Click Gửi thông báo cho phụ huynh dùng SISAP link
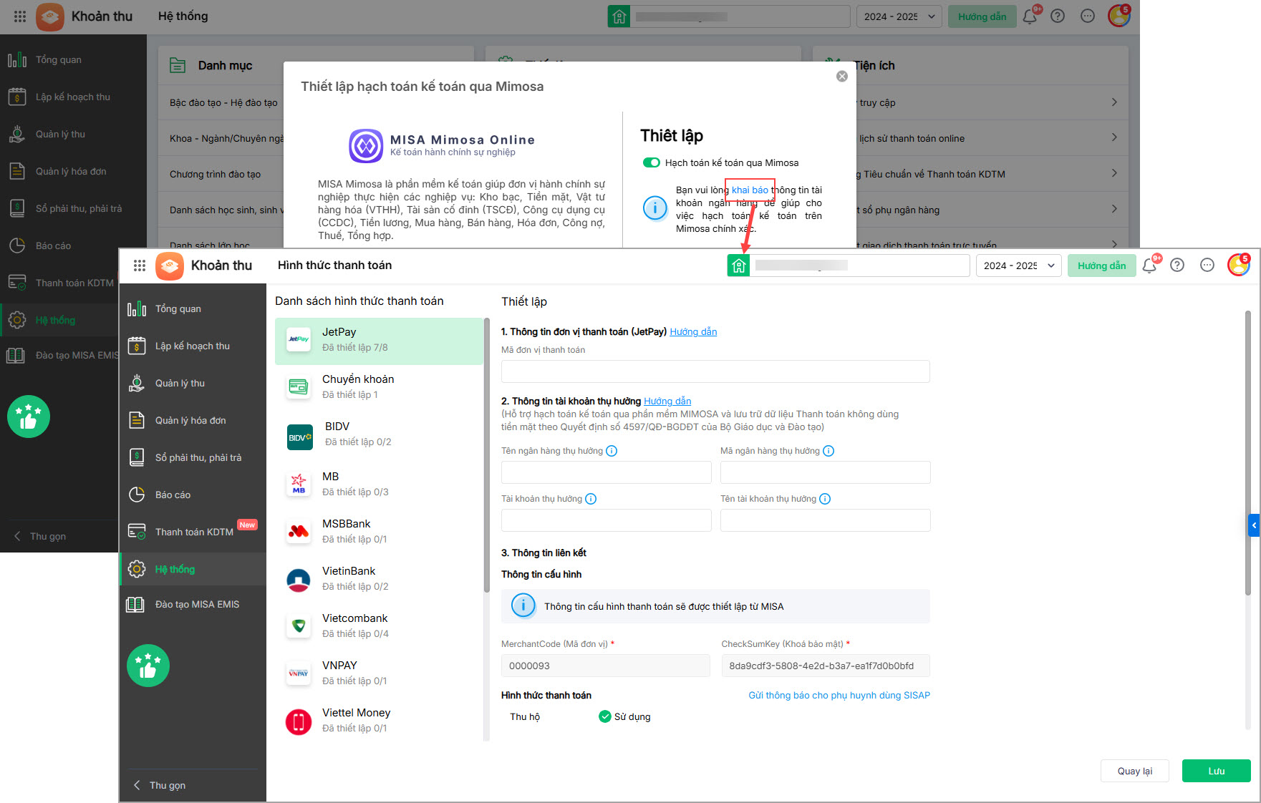 839,695
